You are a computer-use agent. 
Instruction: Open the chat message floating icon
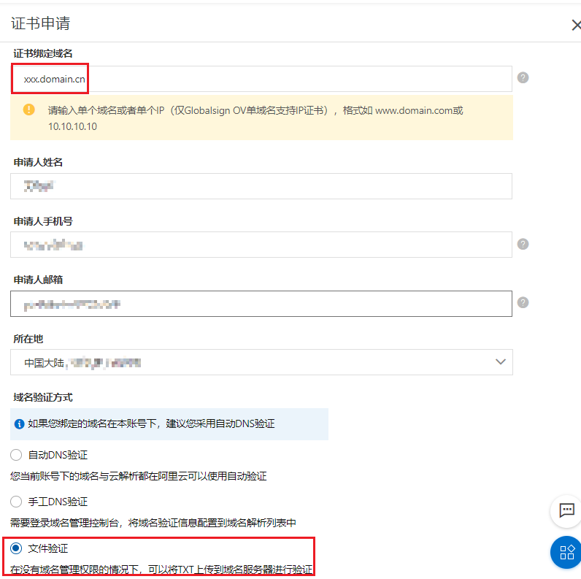tap(566, 511)
